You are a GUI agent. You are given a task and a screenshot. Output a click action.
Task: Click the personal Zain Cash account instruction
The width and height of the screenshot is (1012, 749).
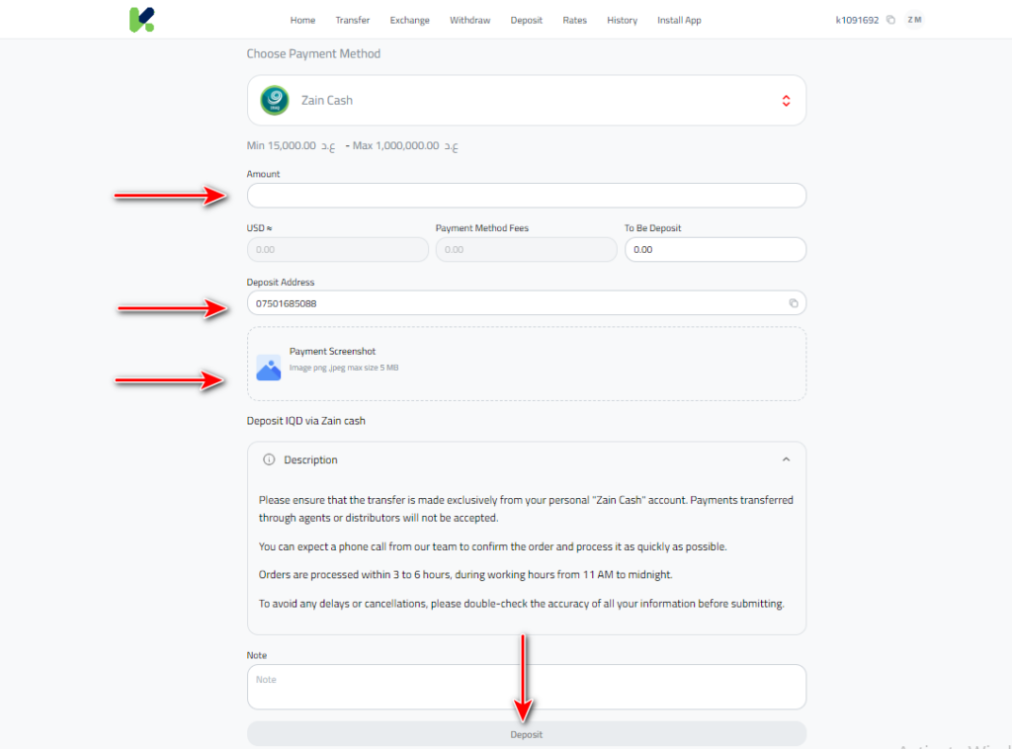526,509
